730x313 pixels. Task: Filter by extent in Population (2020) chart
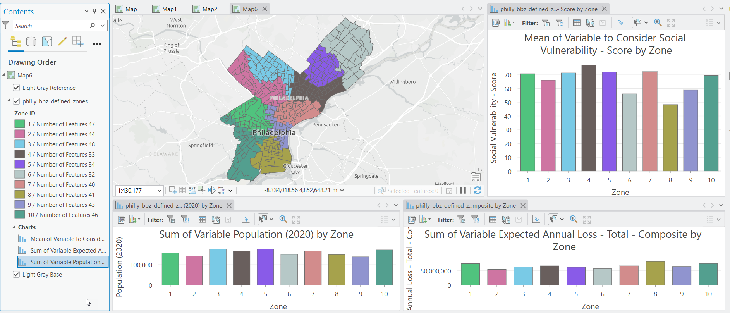coord(185,220)
